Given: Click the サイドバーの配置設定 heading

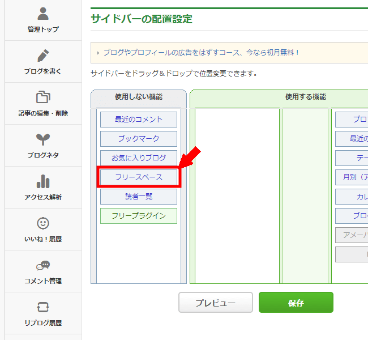Looking at the screenshot, I should click(142, 19).
